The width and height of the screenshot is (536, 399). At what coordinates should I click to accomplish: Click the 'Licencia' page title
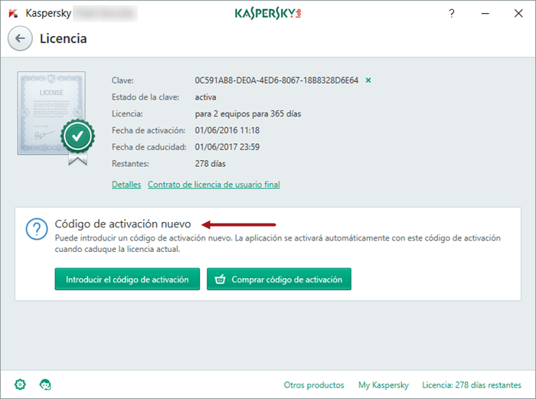point(64,38)
